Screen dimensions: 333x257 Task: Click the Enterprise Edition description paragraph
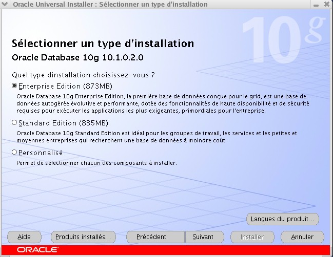163,103
